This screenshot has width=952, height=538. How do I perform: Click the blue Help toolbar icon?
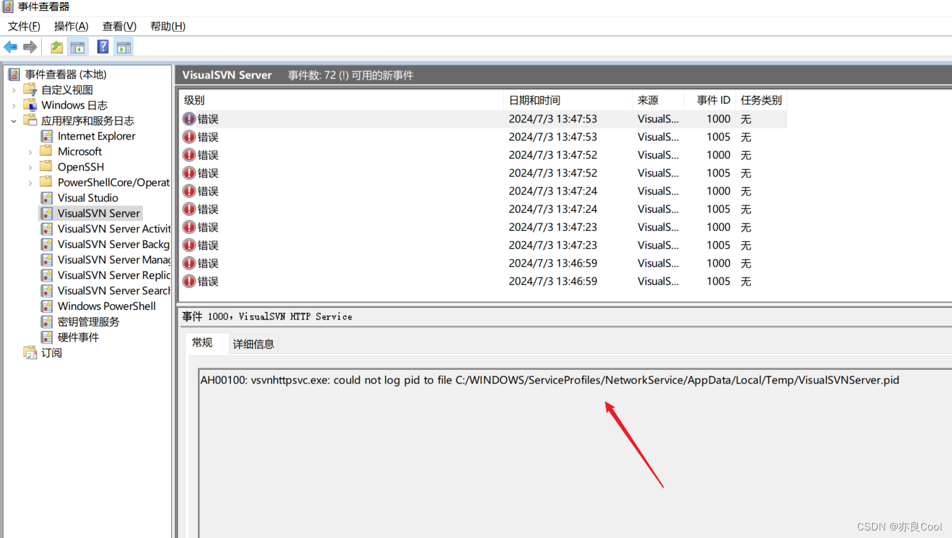102,47
